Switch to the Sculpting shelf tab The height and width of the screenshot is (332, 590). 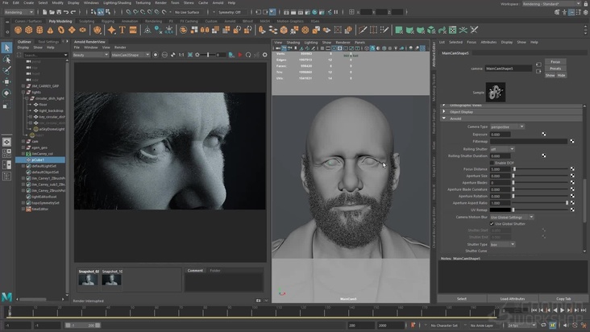click(x=86, y=21)
